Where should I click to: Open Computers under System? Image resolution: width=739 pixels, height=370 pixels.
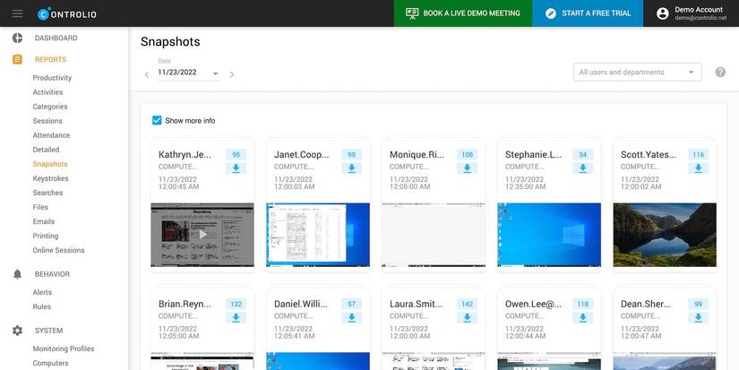coord(50,364)
